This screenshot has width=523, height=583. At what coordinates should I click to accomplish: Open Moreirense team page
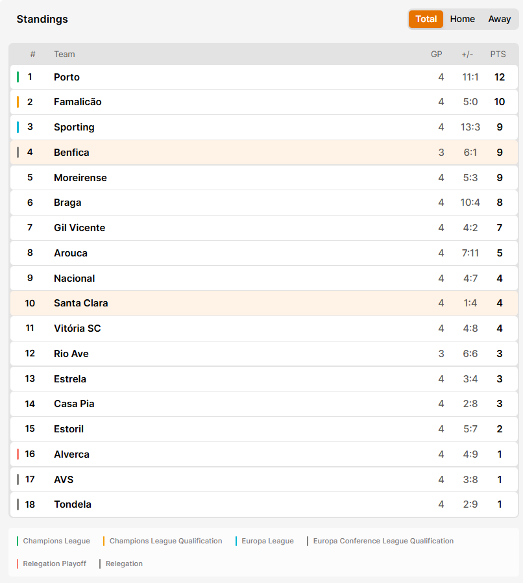point(80,178)
